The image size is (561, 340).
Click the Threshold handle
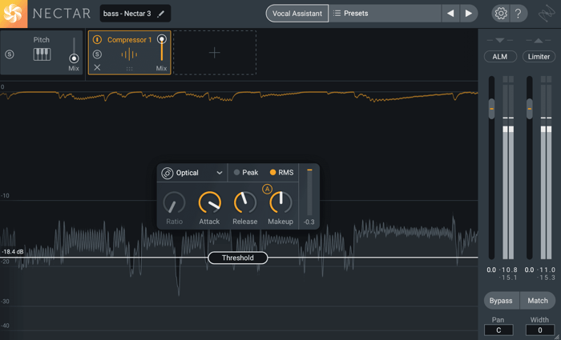pyautogui.click(x=238, y=258)
